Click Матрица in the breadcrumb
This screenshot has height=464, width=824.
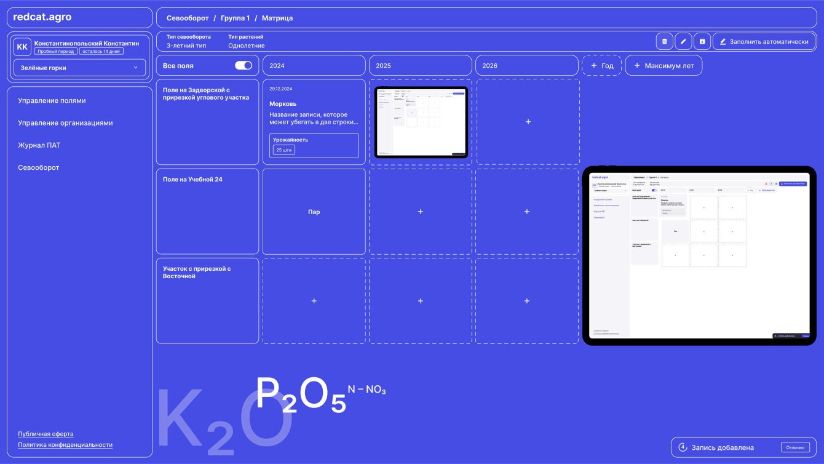pyautogui.click(x=277, y=18)
